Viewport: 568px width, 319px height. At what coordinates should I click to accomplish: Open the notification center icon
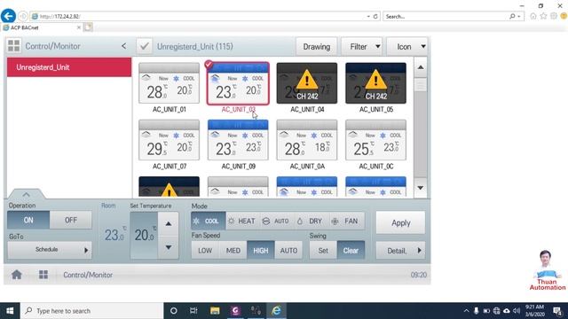558,311
